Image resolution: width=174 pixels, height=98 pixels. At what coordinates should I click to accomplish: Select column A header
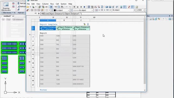pos(48,20)
